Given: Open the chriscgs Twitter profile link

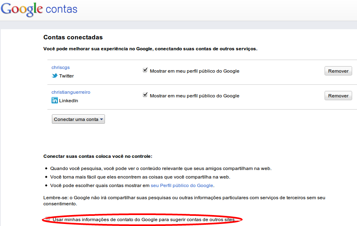Looking at the screenshot, I should [x=60, y=67].
